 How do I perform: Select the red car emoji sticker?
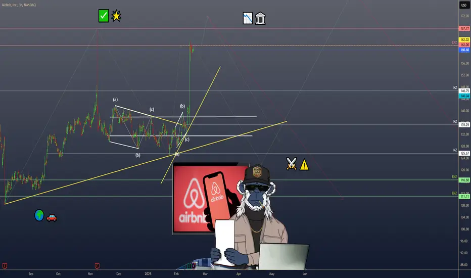pyautogui.click(x=52, y=217)
